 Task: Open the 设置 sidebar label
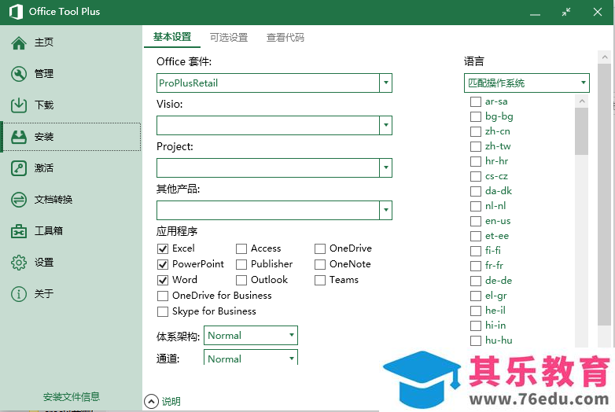tap(44, 263)
